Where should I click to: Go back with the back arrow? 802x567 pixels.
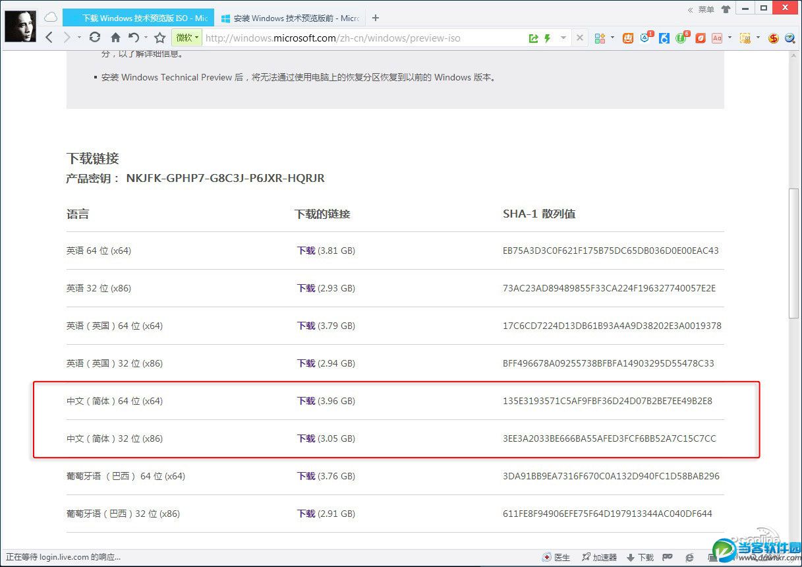coord(49,38)
